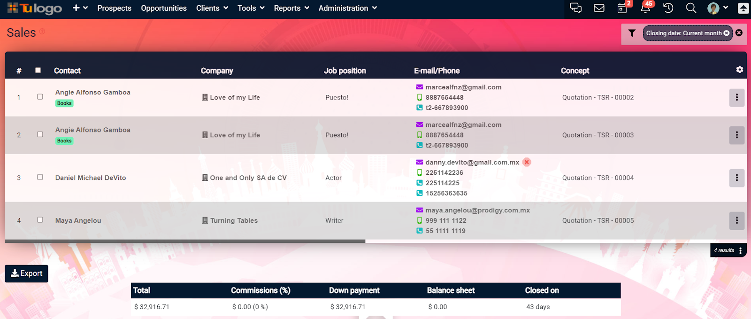Click mobile icon beside 2251142236
This screenshot has width=751, height=319.
420,172
